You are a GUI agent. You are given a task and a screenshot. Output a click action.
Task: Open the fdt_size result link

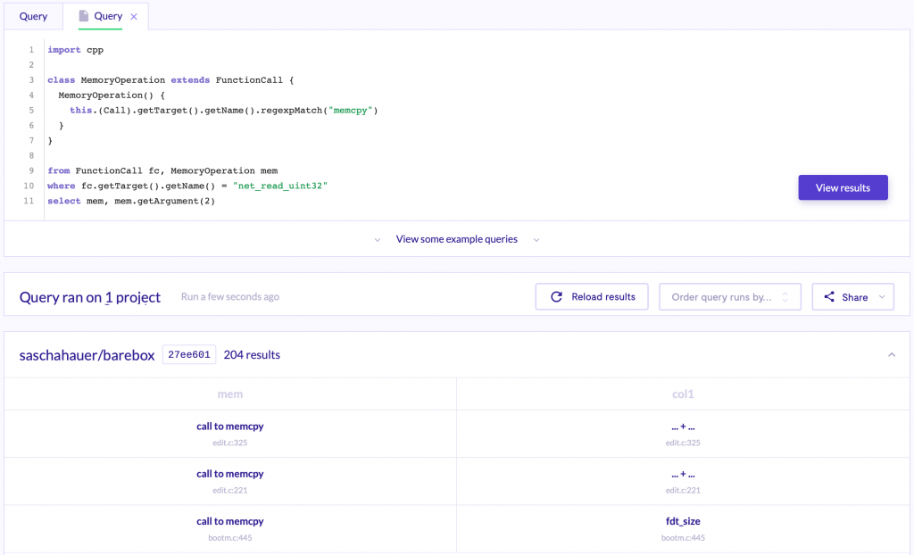click(684, 521)
